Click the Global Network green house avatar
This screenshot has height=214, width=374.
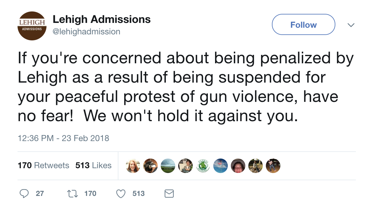pos(203,165)
